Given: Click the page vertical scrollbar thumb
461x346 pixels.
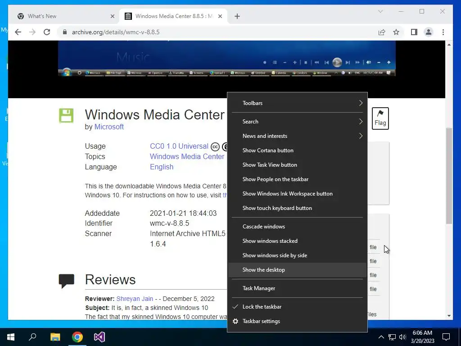Looking at the screenshot, I should click(x=449, y=176).
